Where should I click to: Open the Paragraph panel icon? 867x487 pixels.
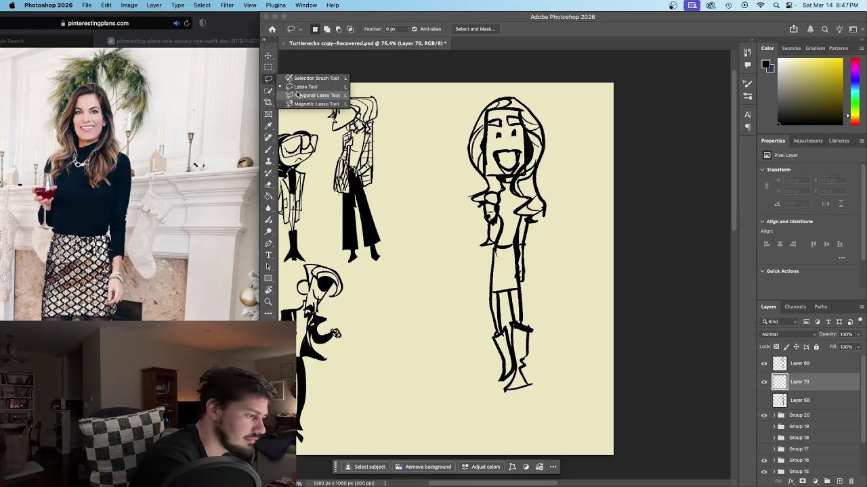748,127
